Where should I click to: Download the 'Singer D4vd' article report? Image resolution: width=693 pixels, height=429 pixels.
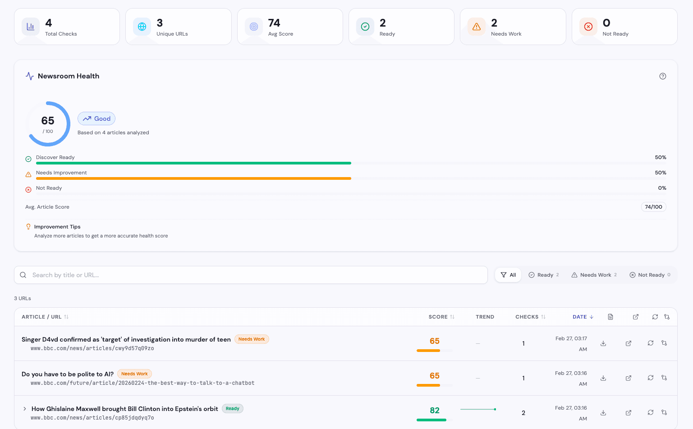pos(603,343)
